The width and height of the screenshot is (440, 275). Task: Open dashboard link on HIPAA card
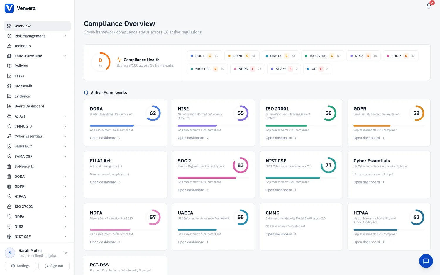[x=369, y=242]
